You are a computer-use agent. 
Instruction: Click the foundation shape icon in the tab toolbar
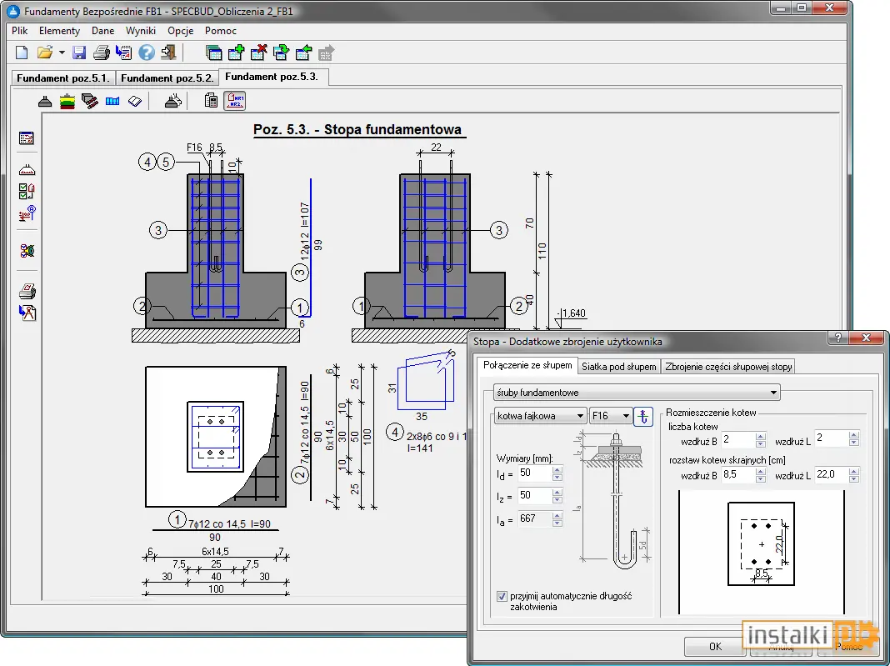click(x=45, y=102)
